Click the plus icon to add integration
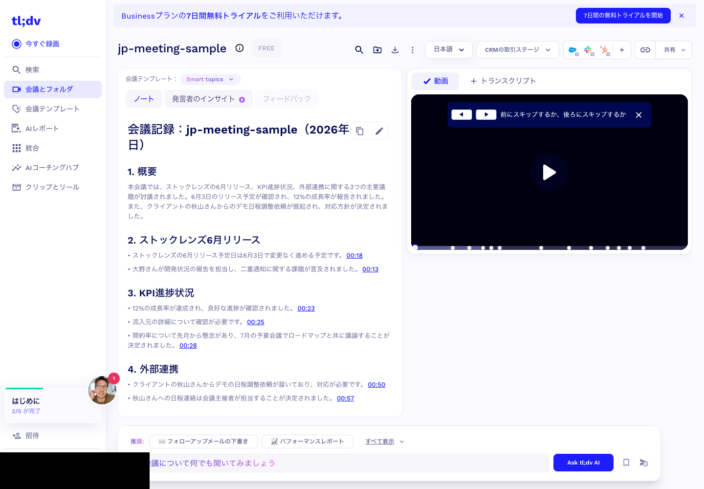The width and height of the screenshot is (704, 489). click(x=622, y=50)
